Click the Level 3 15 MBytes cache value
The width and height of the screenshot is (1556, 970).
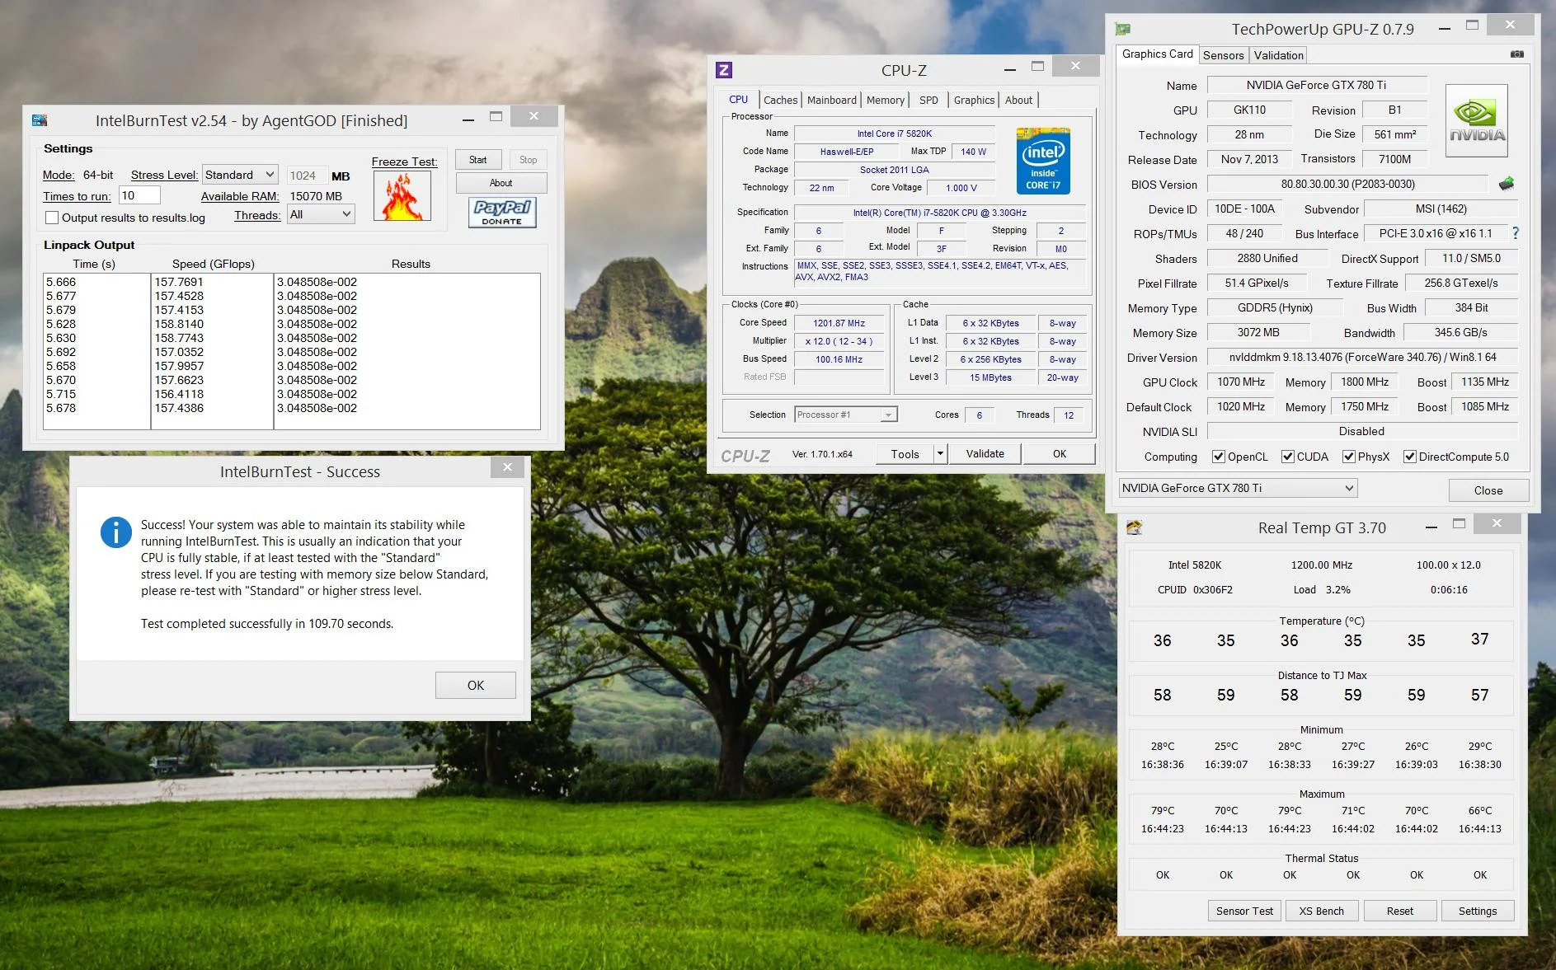click(990, 377)
